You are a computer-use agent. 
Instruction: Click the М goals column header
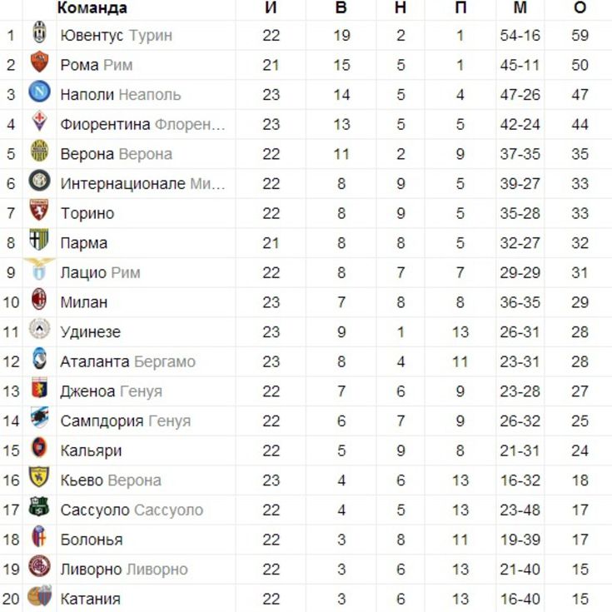point(520,8)
